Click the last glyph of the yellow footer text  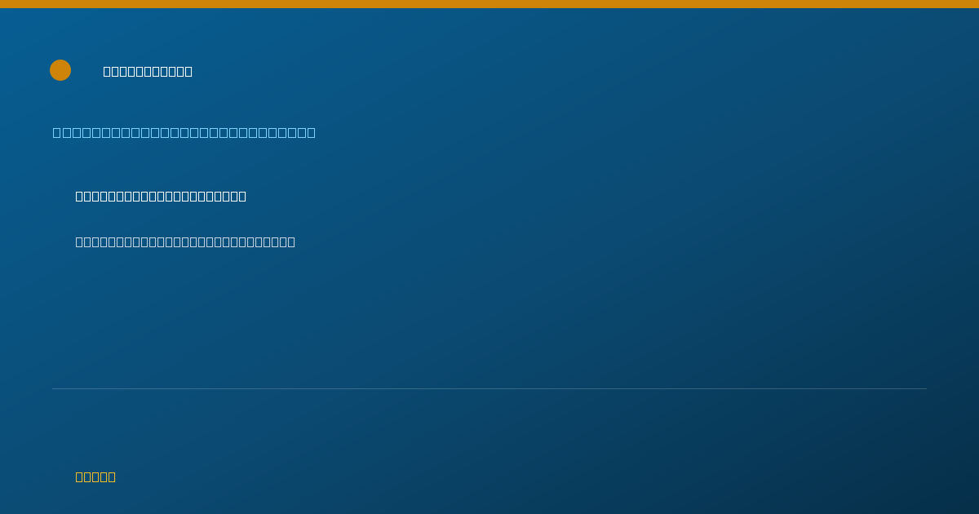point(111,476)
